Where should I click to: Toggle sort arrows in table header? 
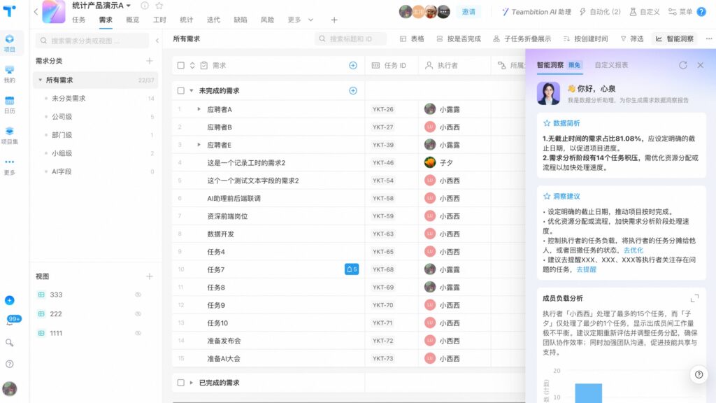tap(192, 65)
